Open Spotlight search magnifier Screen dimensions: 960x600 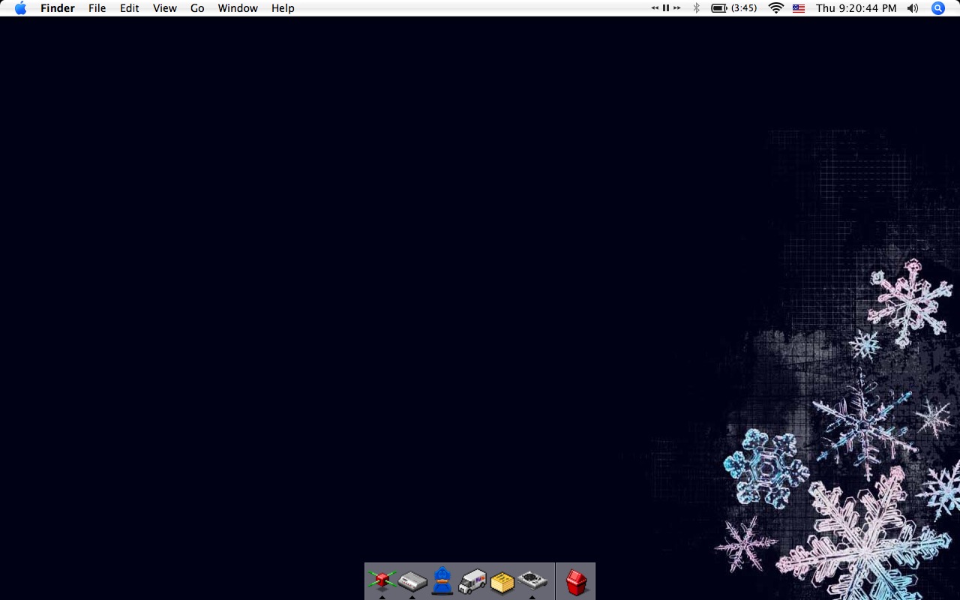pyautogui.click(x=938, y=8)
